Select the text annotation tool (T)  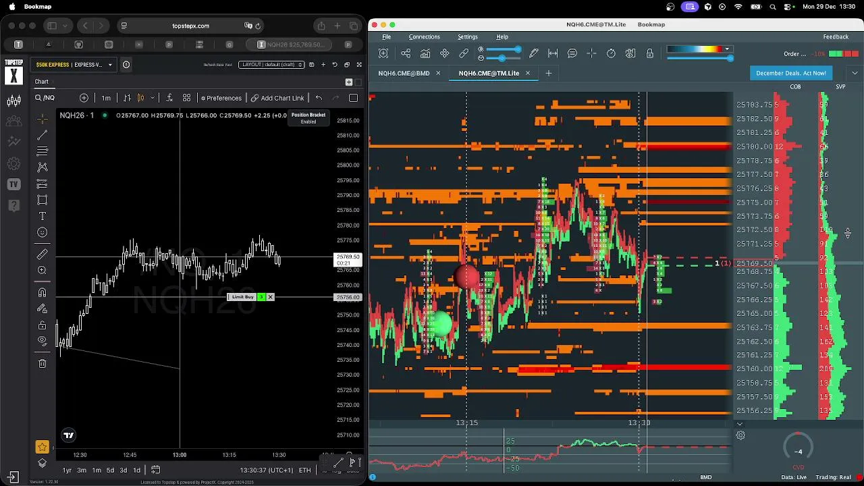point(42,216)
